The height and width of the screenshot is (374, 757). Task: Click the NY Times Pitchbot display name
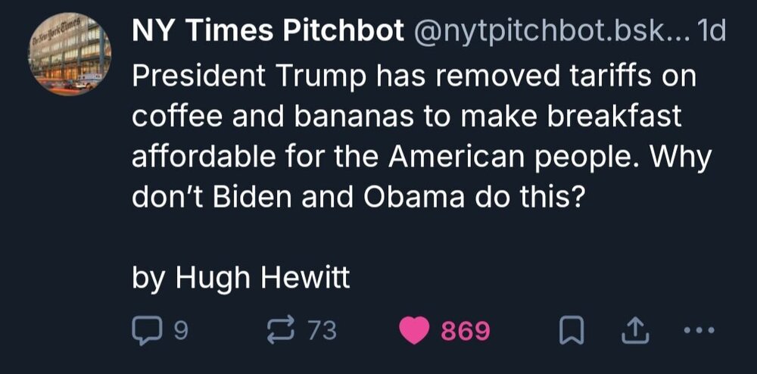pos(266,32)
